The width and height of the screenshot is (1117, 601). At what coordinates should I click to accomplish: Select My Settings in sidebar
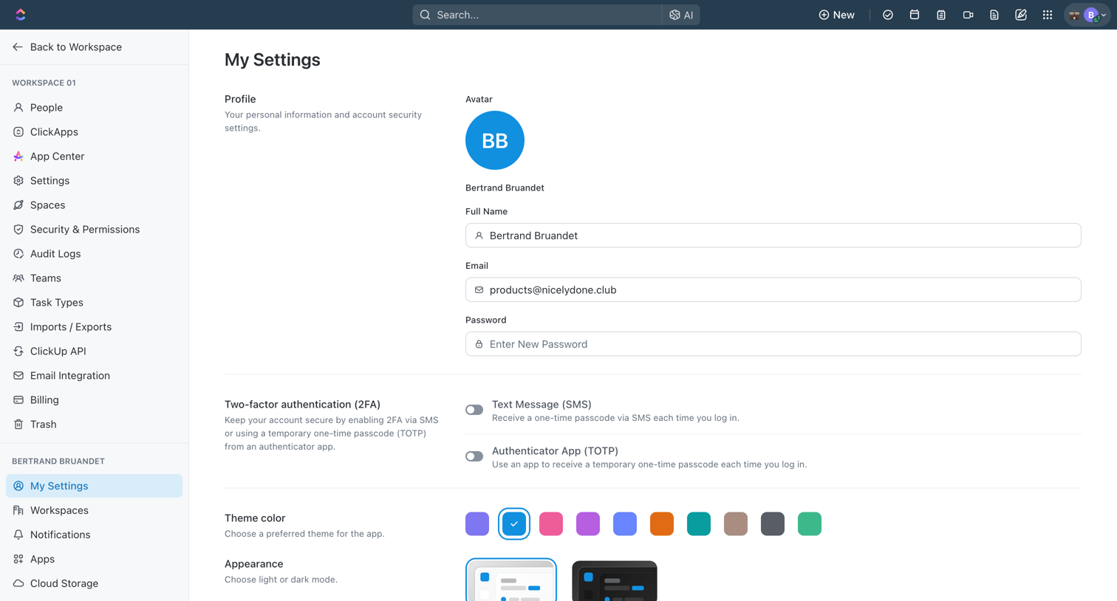[94, 486]
